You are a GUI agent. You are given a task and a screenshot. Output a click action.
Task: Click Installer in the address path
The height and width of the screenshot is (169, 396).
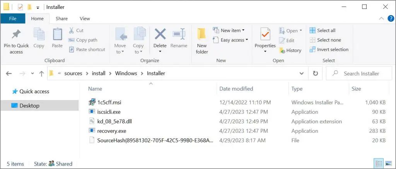pyautogui.click(x=156, y=73)
